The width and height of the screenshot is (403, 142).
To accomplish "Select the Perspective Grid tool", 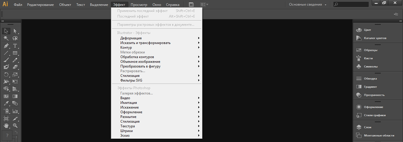I will pyautogui.click(x=15, y=89).
